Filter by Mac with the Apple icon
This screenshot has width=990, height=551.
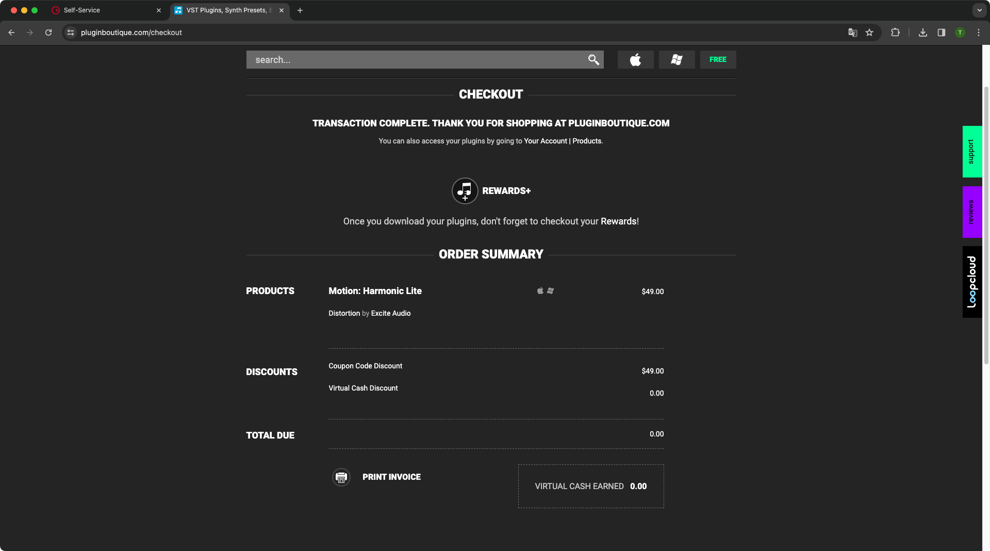pyautogui.click(x=635, y=60)
